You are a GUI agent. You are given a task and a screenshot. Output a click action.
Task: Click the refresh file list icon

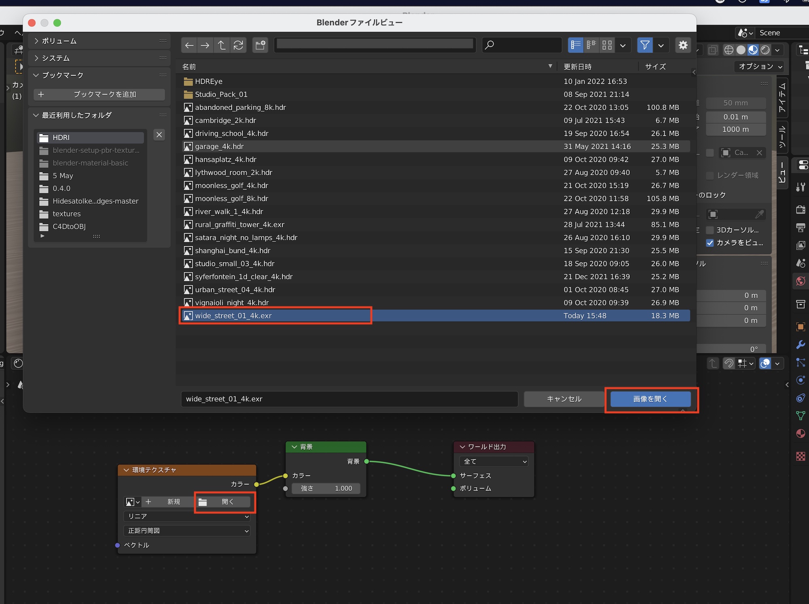tap(238, 45)
